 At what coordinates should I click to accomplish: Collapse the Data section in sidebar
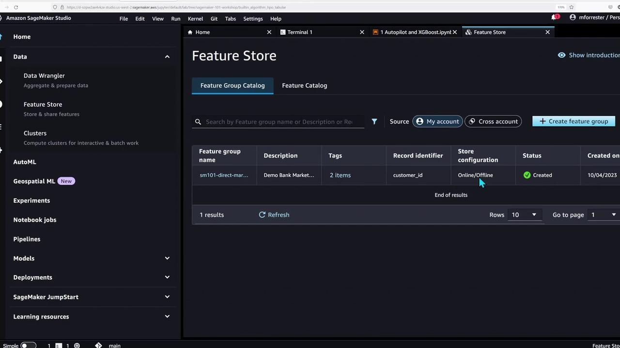tap(167, 57)
